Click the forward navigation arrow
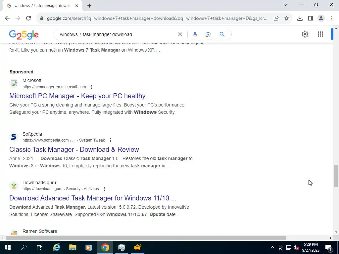The height and width of the screenshot is (254, 339). (x=18, y=19)
